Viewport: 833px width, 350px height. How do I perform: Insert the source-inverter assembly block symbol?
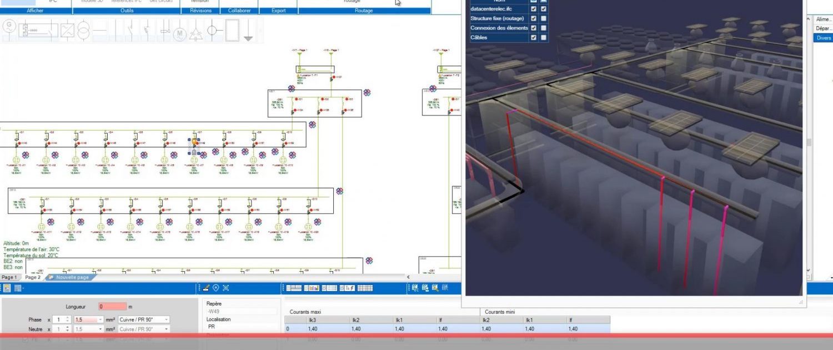[x=38, y=31]
